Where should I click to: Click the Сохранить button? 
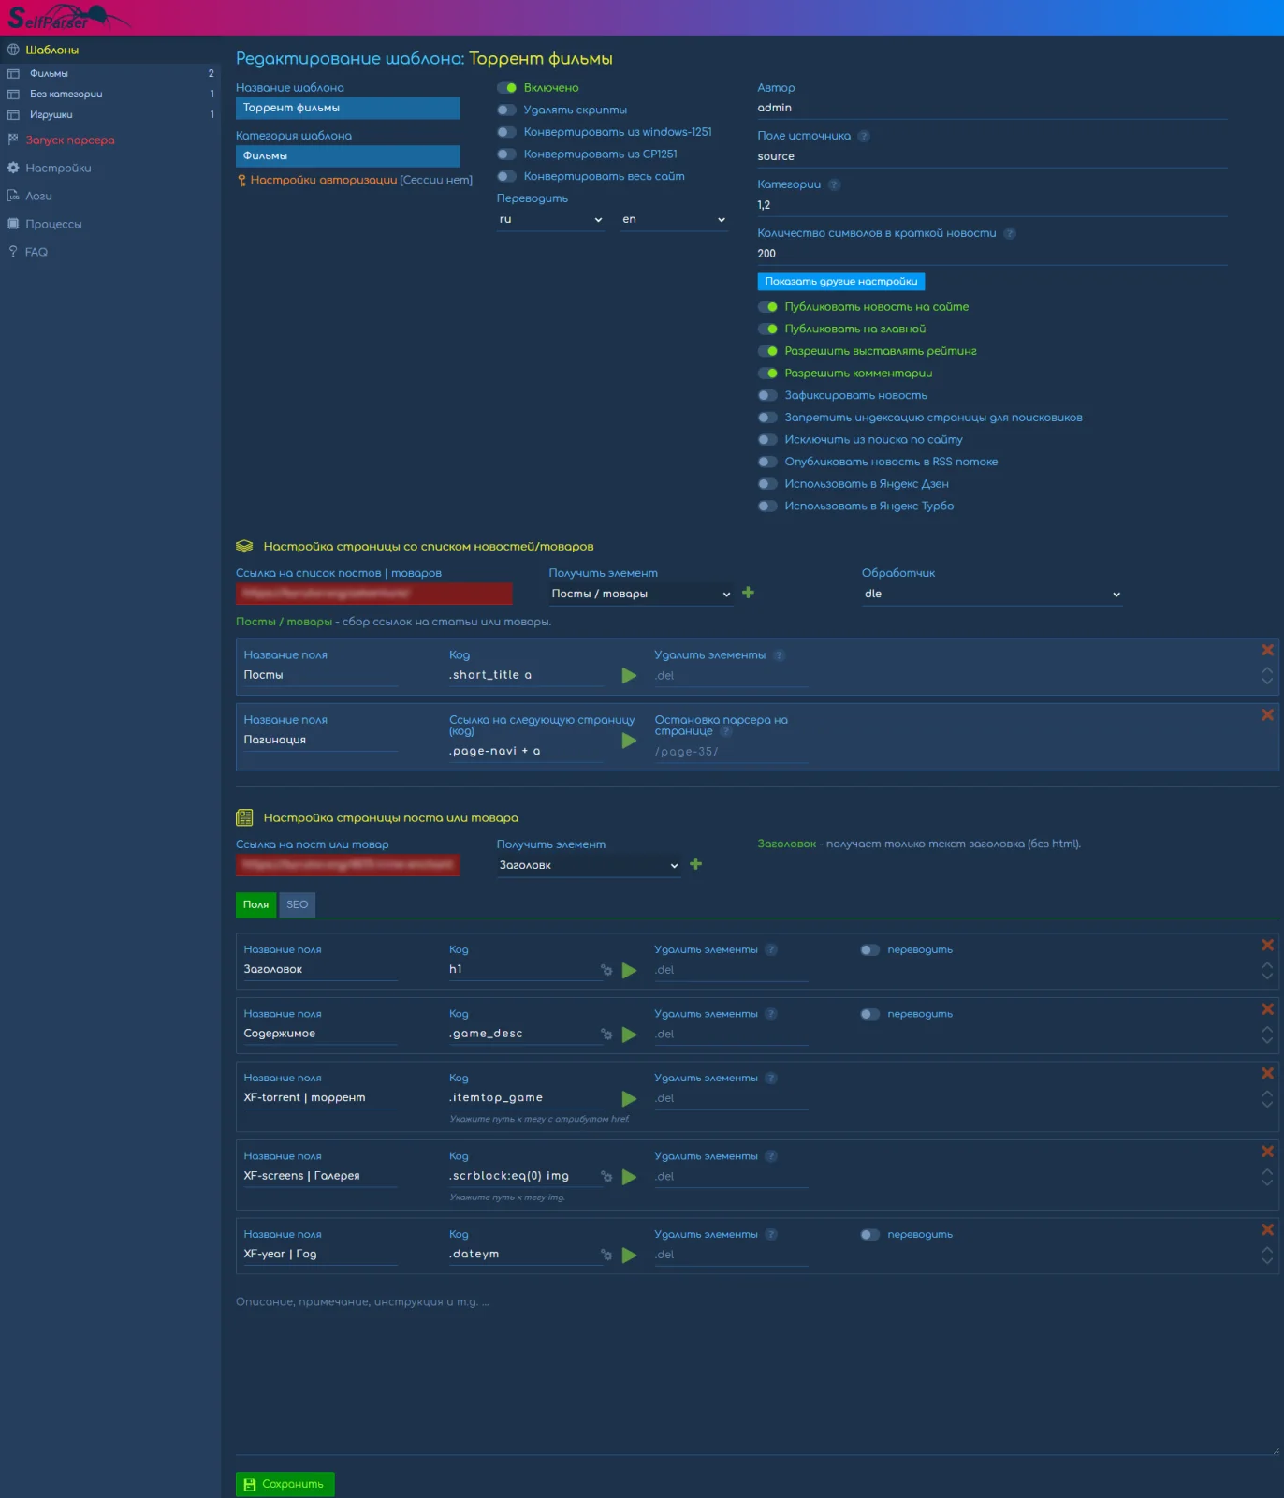[x=285, y=1484]
